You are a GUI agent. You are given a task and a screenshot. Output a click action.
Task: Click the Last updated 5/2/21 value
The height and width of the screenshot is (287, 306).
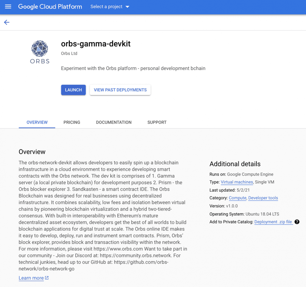(243, 190)
